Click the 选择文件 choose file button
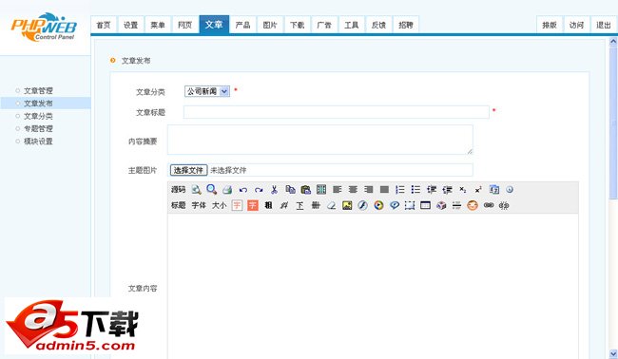 [188, 170]
